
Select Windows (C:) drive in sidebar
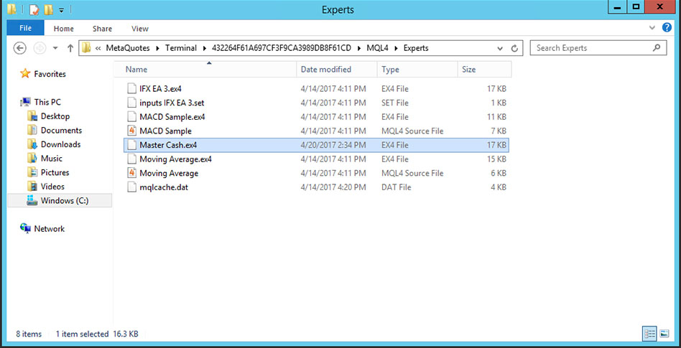(60, 200)
